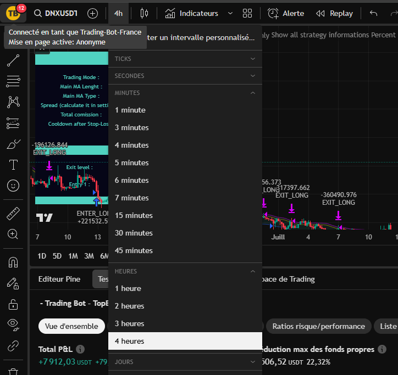The width and height of the screenshot is (398, 375).
Task: Hide all drawings with eye icon
Action: [13, 324]
